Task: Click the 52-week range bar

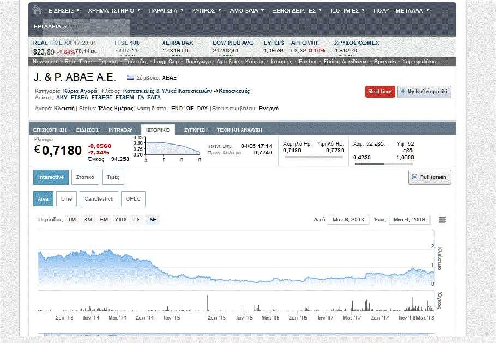Action: coord(384,164)
